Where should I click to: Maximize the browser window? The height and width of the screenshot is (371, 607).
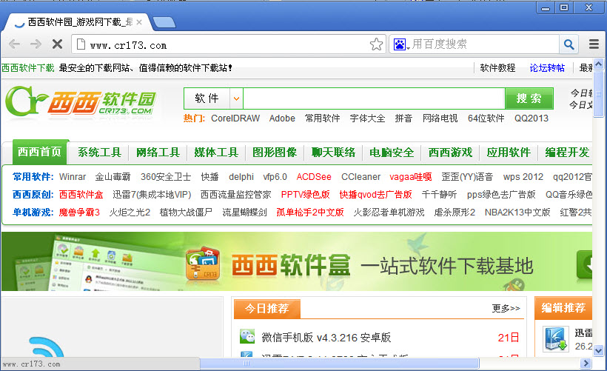pos(564,7)
